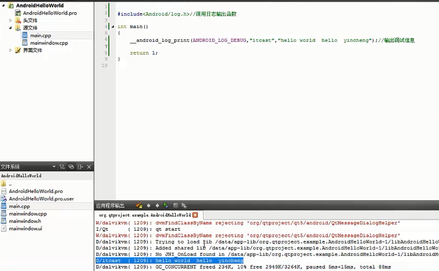Open the 文件系统 panel type dropdown
This screenshot has height=271, width=439.
pyautogui.click(x=54, y=167)
